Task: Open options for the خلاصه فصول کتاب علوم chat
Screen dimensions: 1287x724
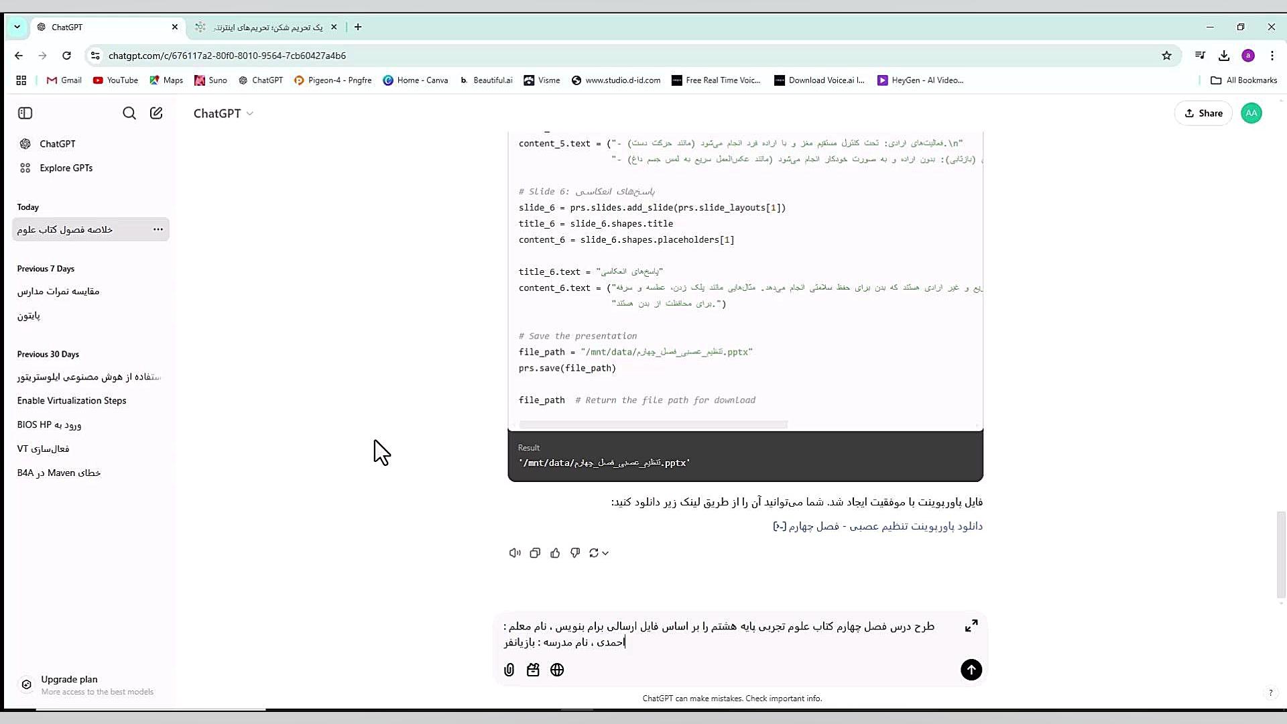Action: point(158,229)
